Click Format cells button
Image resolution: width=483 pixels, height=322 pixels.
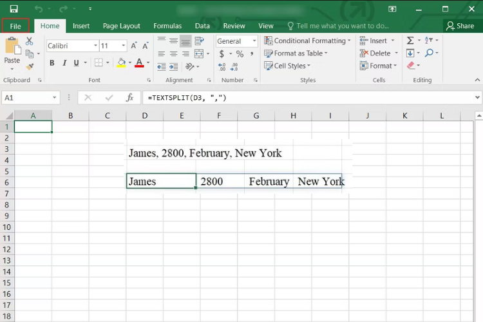[x=378, y=66]
